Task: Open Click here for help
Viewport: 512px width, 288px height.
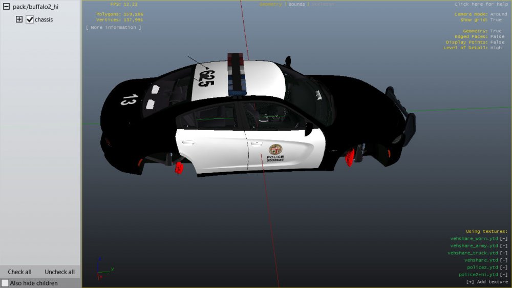Action: [x=481, y=4]
